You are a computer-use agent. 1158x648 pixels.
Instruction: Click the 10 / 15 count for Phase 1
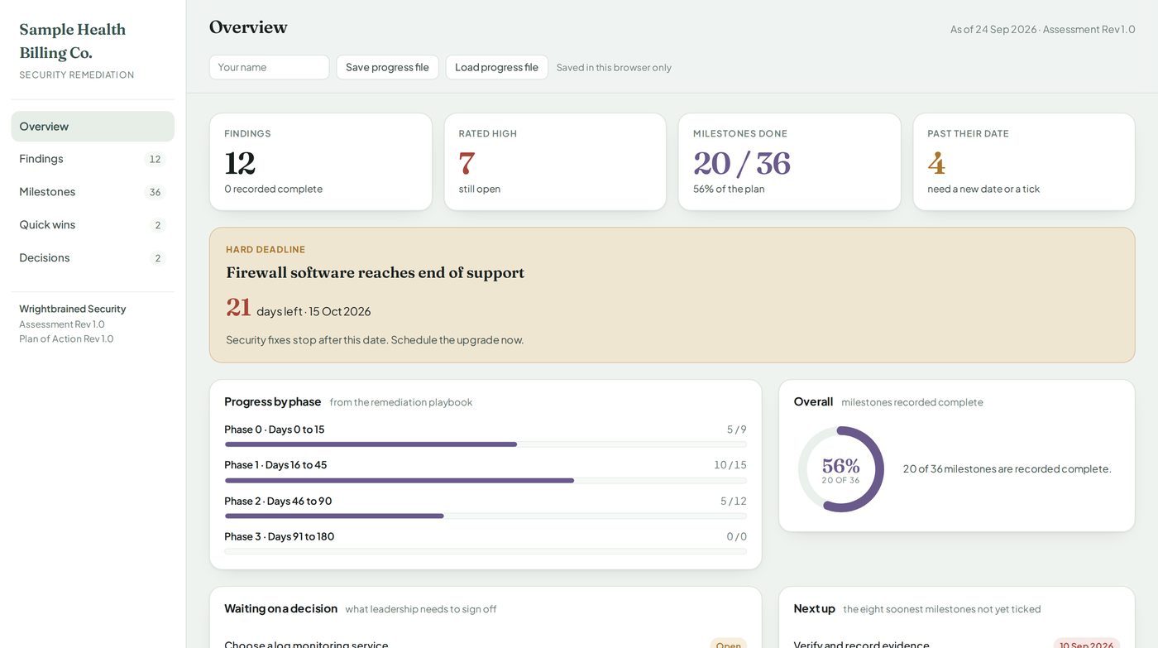[730, 465]
